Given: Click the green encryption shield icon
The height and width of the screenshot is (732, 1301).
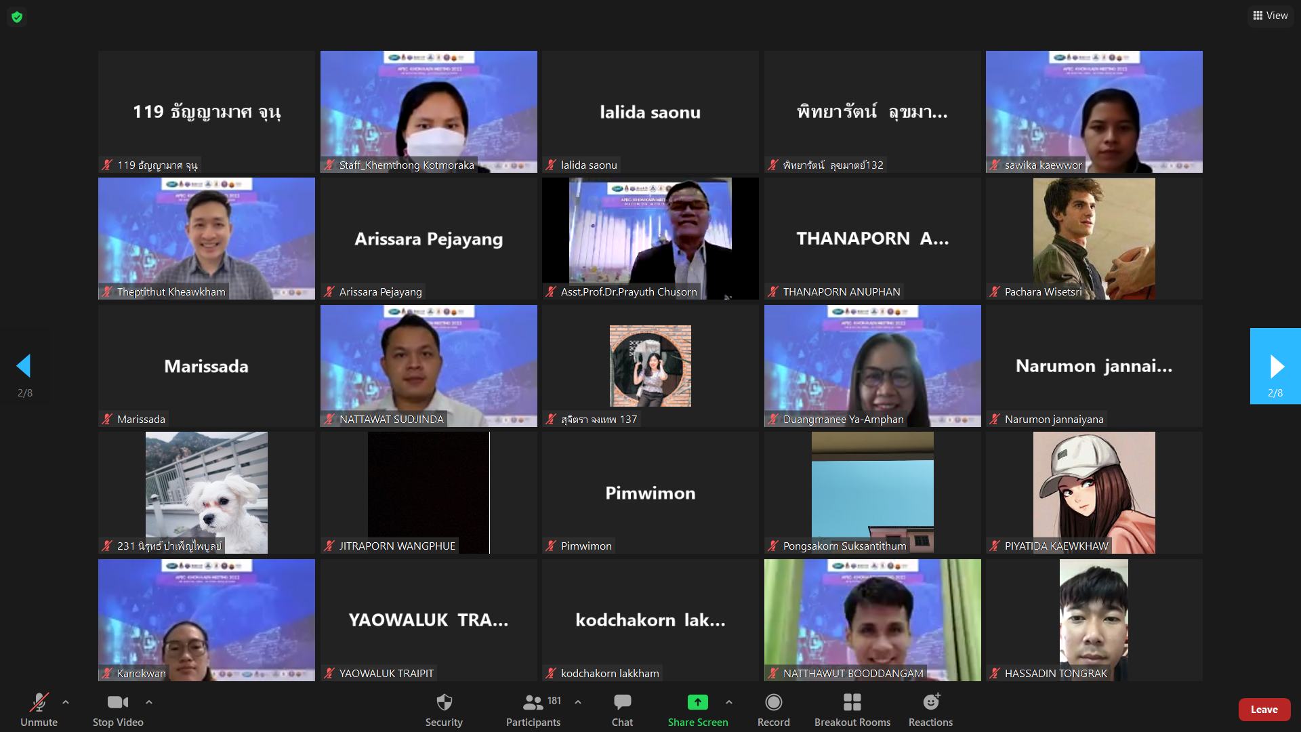Looking at the screenshot, I should 17,17.
